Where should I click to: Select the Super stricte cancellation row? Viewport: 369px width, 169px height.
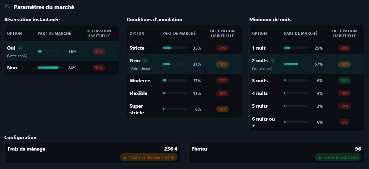(x=136, y=109)
